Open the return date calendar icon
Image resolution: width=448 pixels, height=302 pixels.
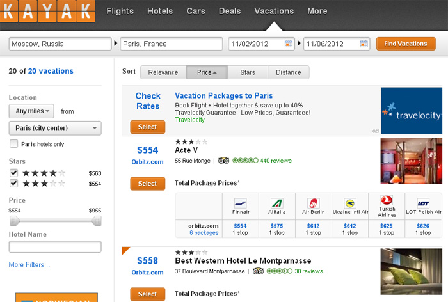(x=364, y=44)
